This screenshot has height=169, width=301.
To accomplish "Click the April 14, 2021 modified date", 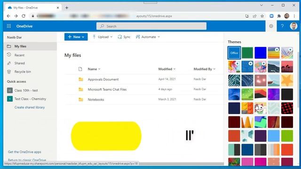I will coord(167,79).
